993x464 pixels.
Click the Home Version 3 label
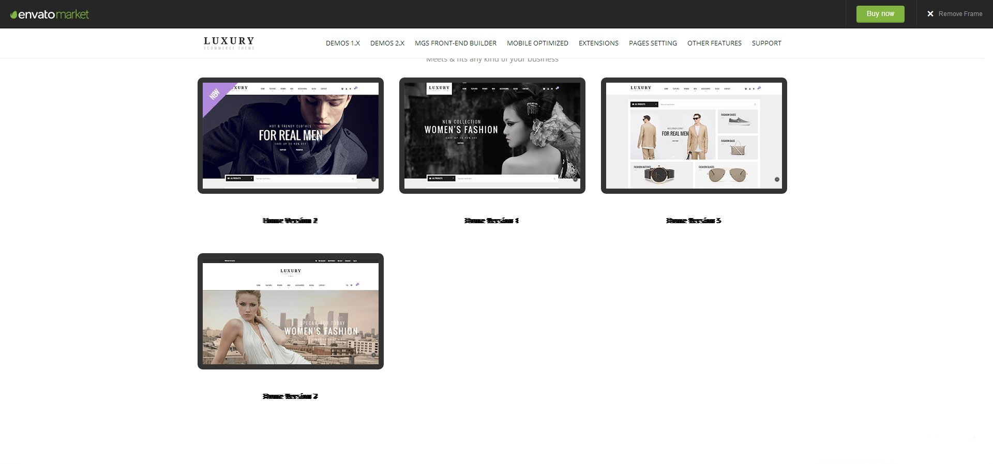694,221
